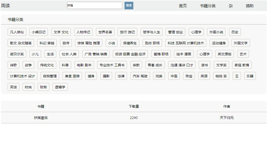Select the 科幻 穿越 category tag
Viewport: 267px width, 157px height.
47,43
